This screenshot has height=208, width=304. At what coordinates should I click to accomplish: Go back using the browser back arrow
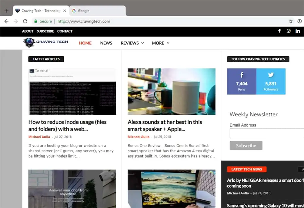(6, 21)
